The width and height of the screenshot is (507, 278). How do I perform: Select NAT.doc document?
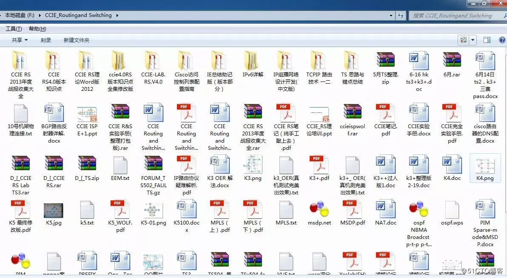coord(385,213)
